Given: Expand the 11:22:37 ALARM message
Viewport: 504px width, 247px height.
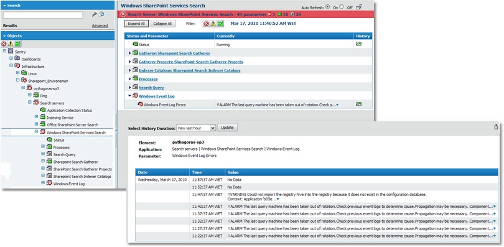Looking at the screenshot, I should pyautogui.click(x=495, y=236).
